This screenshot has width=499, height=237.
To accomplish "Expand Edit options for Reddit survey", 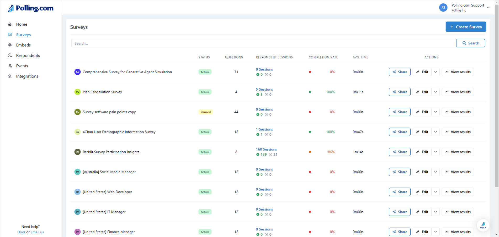I will click(x=436, y=152).
